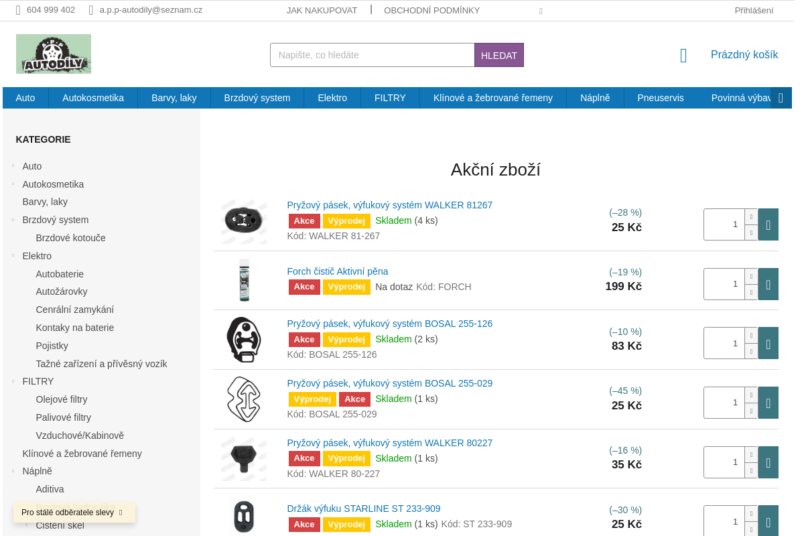This screenshot has height=536, width=804.
Task: Click the envelope icon beside the email address
Action: (91, 10)
